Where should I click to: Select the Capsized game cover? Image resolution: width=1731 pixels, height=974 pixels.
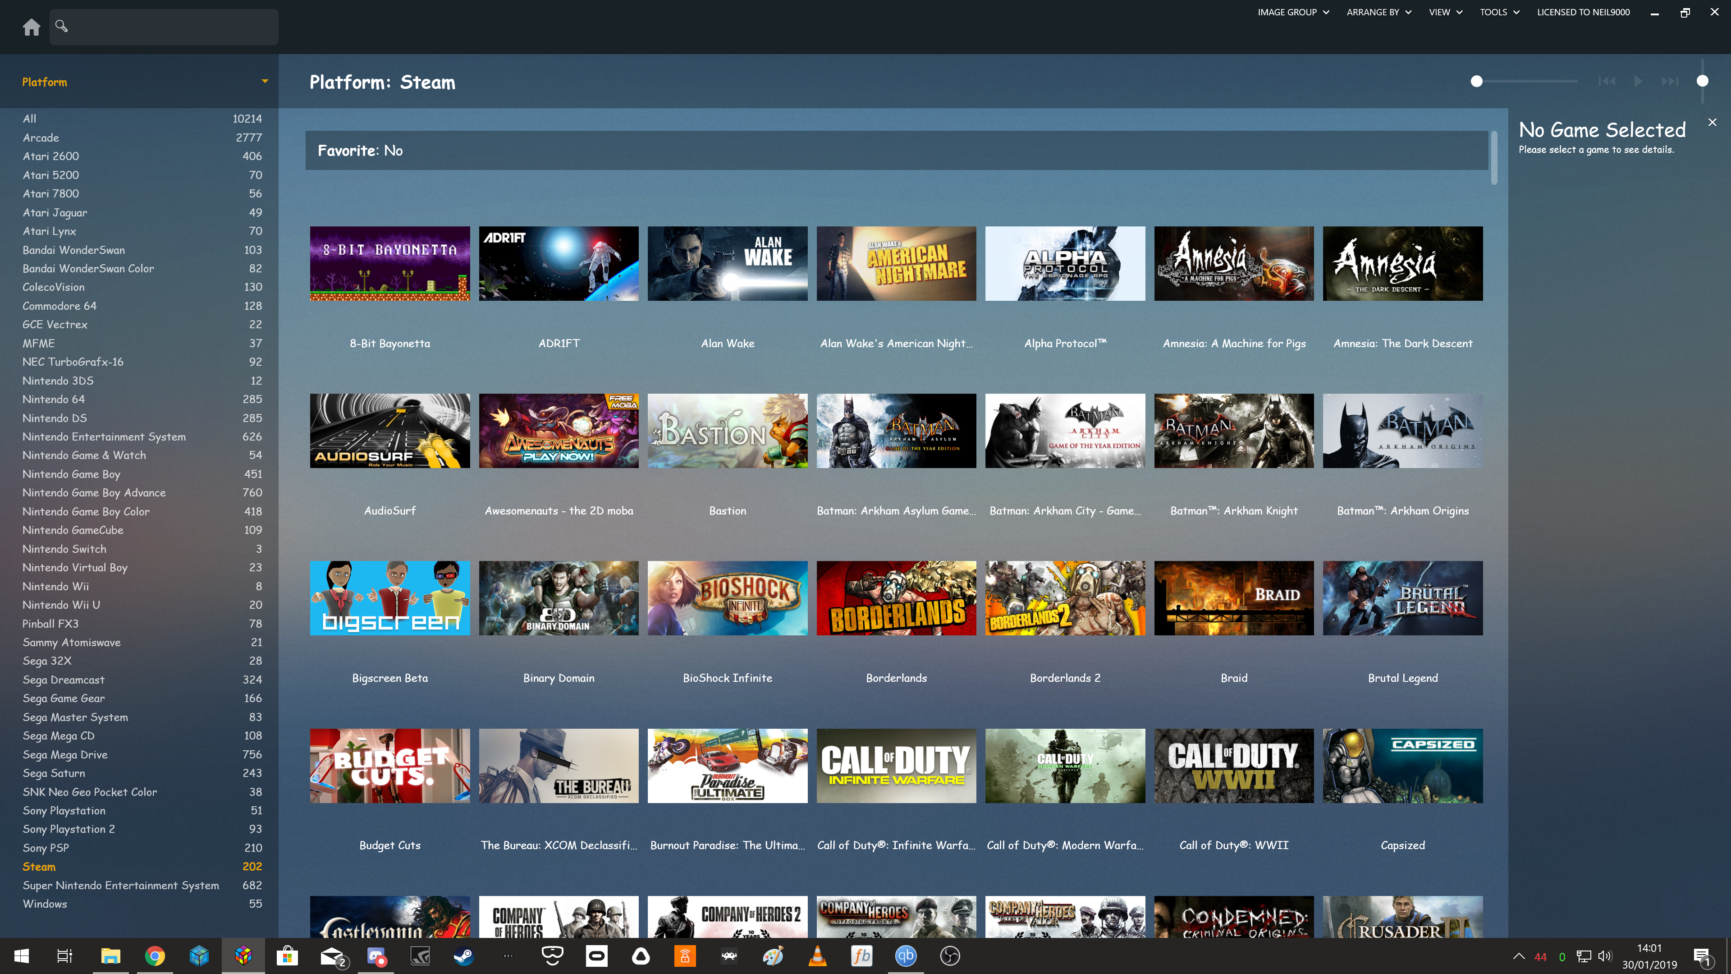1402,766
